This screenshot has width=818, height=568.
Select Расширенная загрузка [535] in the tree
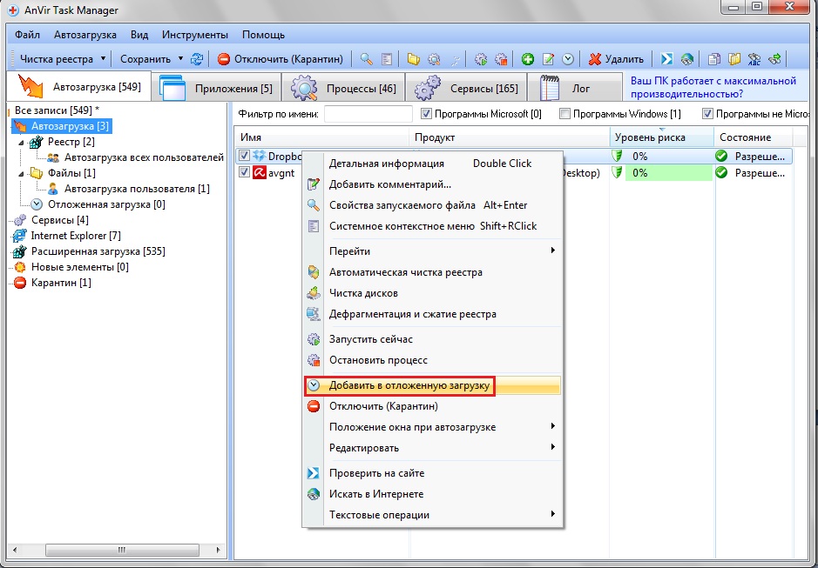coord(98,251)
